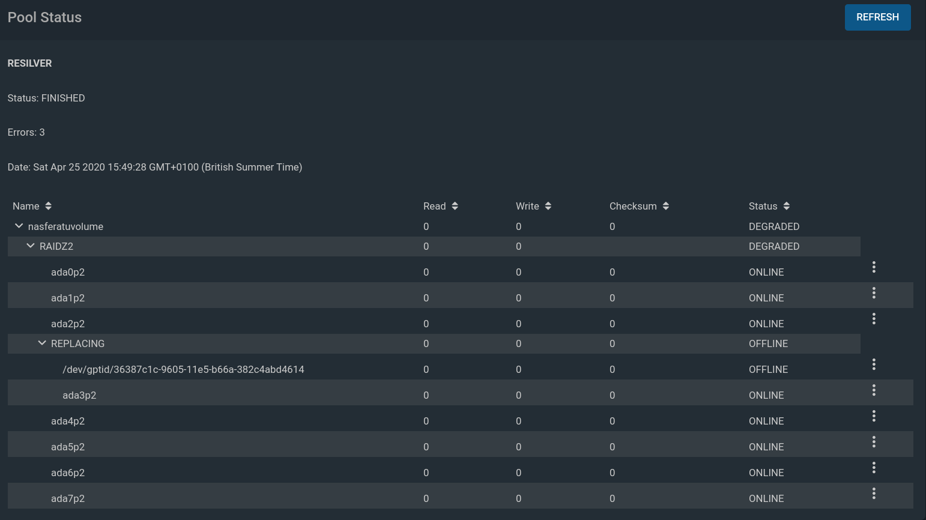
Task: Click the Read column header text
Action: tap(434, 206)
